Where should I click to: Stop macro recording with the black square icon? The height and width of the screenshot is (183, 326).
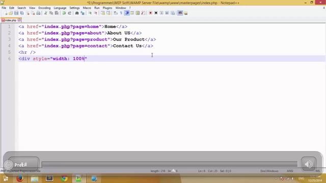click(x=156, y=13)
